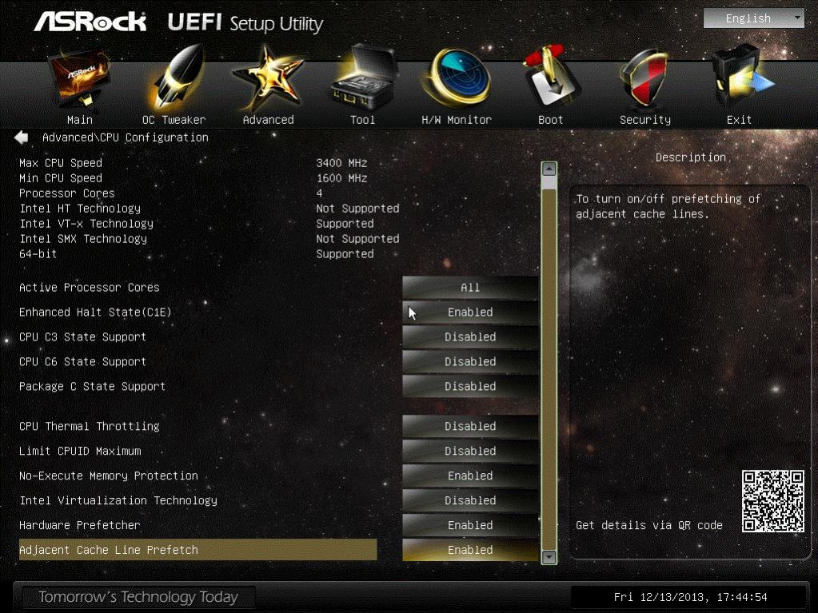Open Active Processor Cores All selector

tap(470, 287)
